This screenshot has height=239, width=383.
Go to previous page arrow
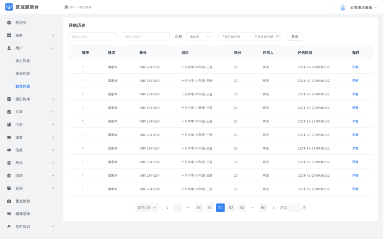(x=167, y=208)
